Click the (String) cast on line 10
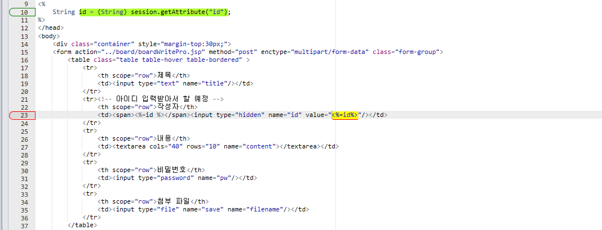Viewport: 602px width, 230px height. pos(112,12)
